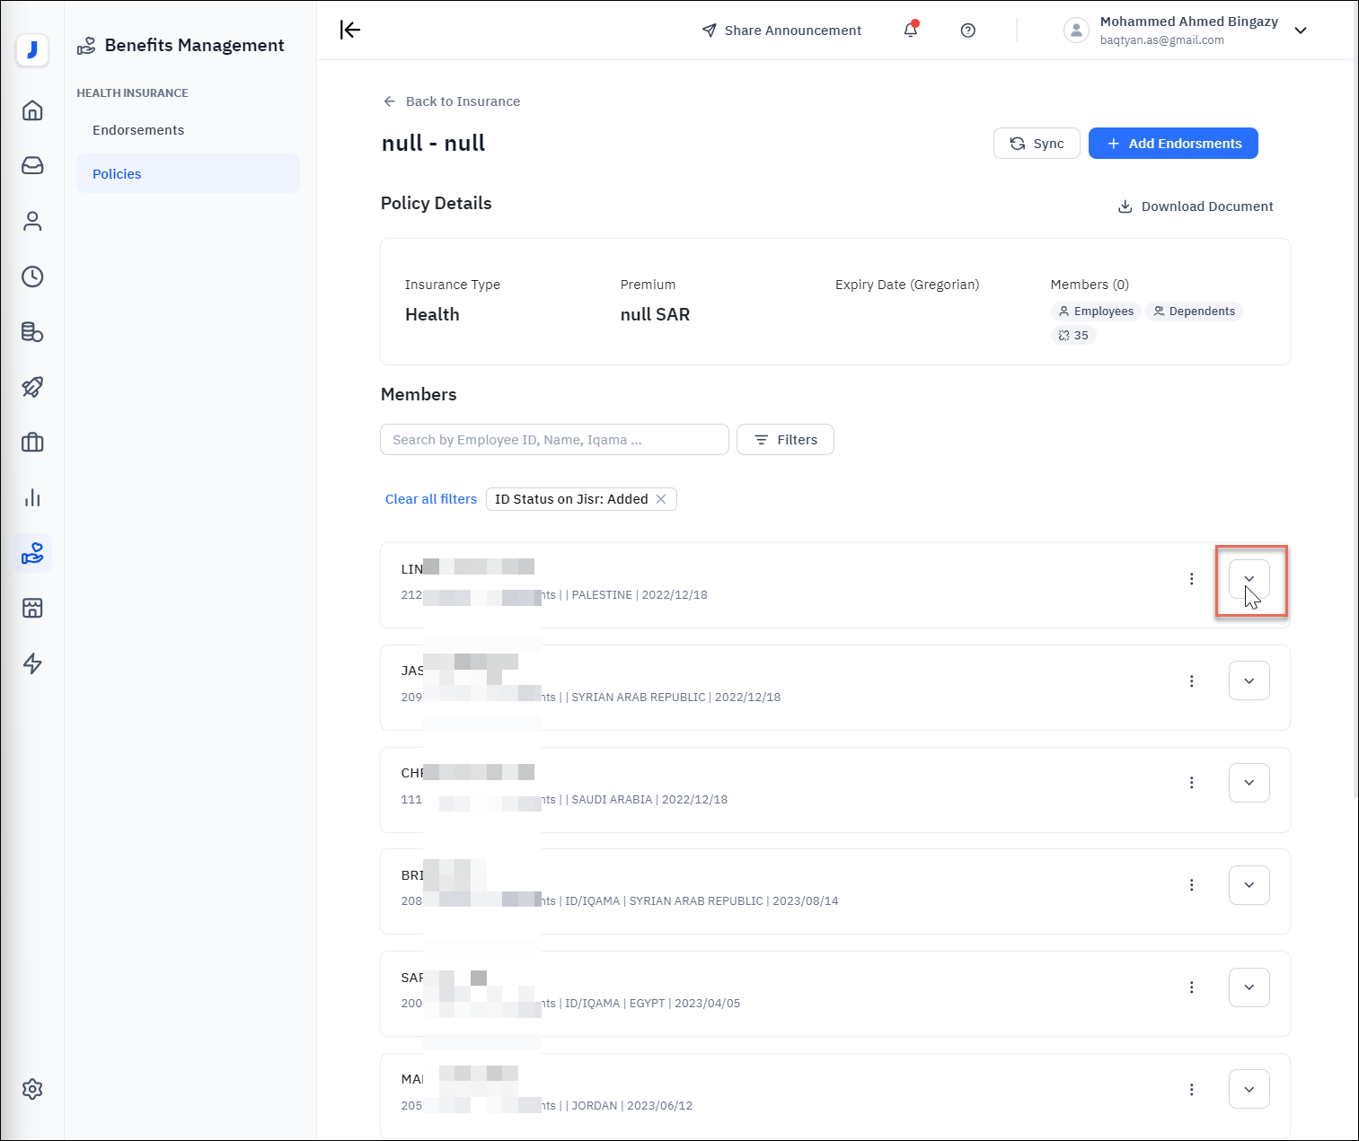Image resolution: width=1359 pixels, height=1141 pixels.
Task: Open the Endorsements menu item
Action: click(x=138, y=130)
